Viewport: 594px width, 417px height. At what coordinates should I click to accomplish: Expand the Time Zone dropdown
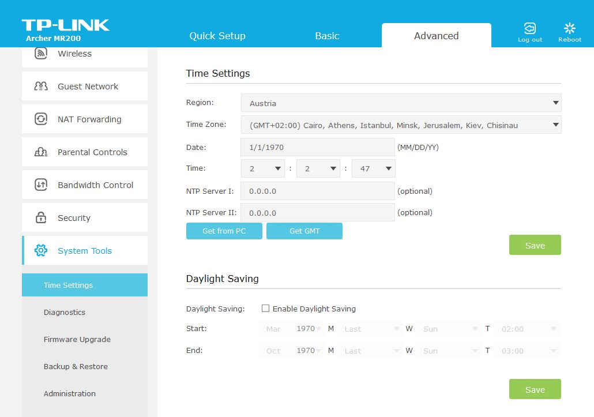pyautogui.click(x=401, y=125)
